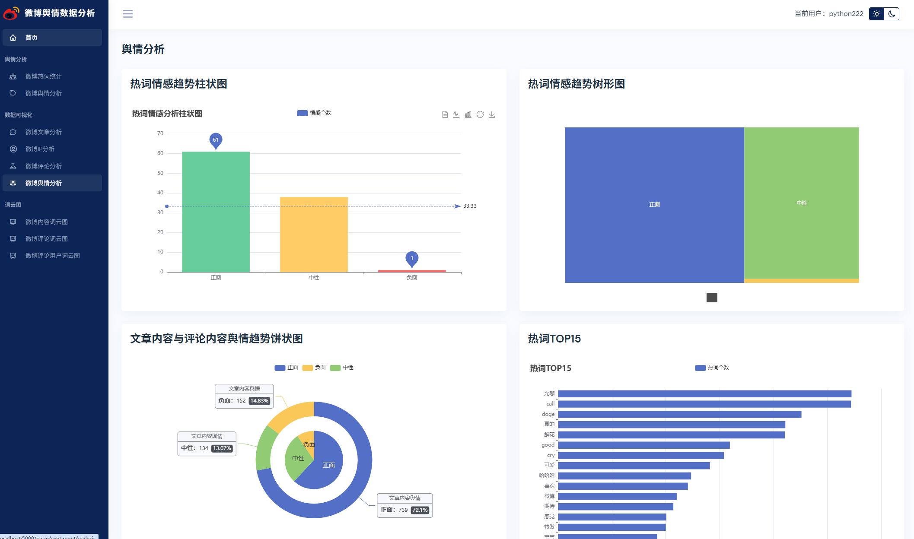The height and width of the screenshot is (539, 914).
Task: Switch to dark theme moon icon
Action: pos(892,14)
